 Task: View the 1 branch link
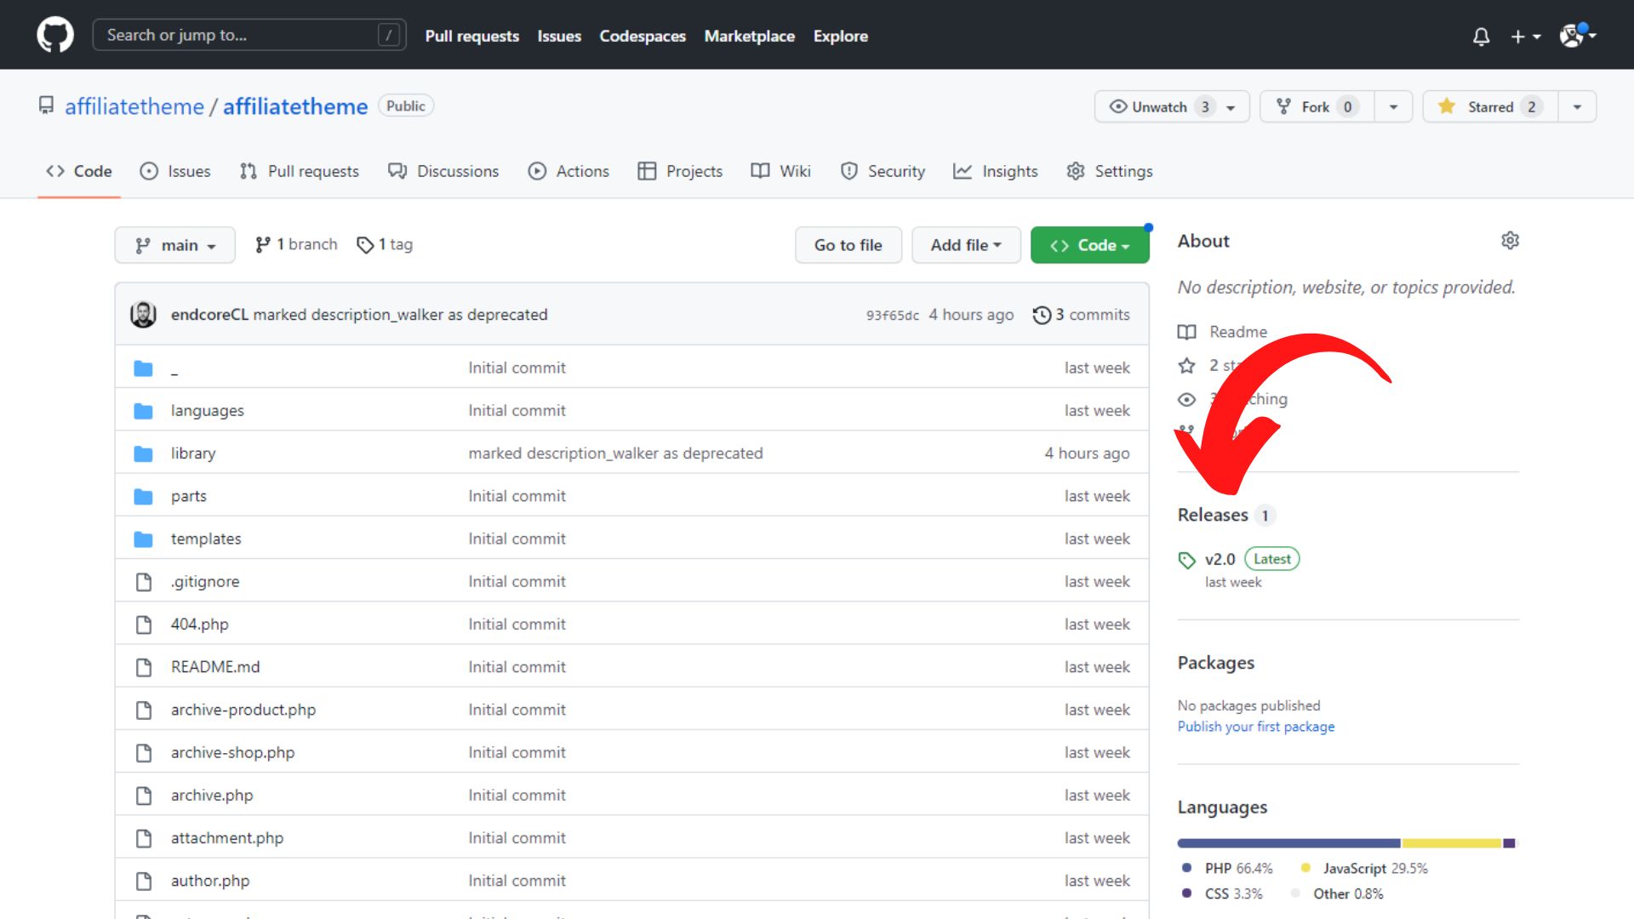click(296, 244)
